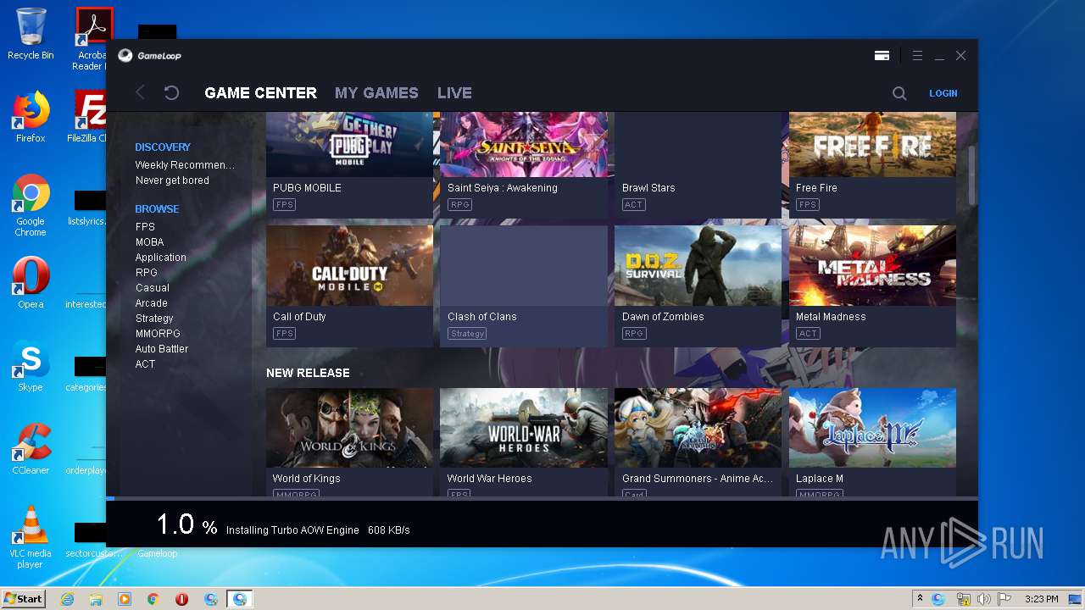This screenshot has width=1085, height=610.
Task: Click Brawl Stars title text
Action: click(648, 188)
